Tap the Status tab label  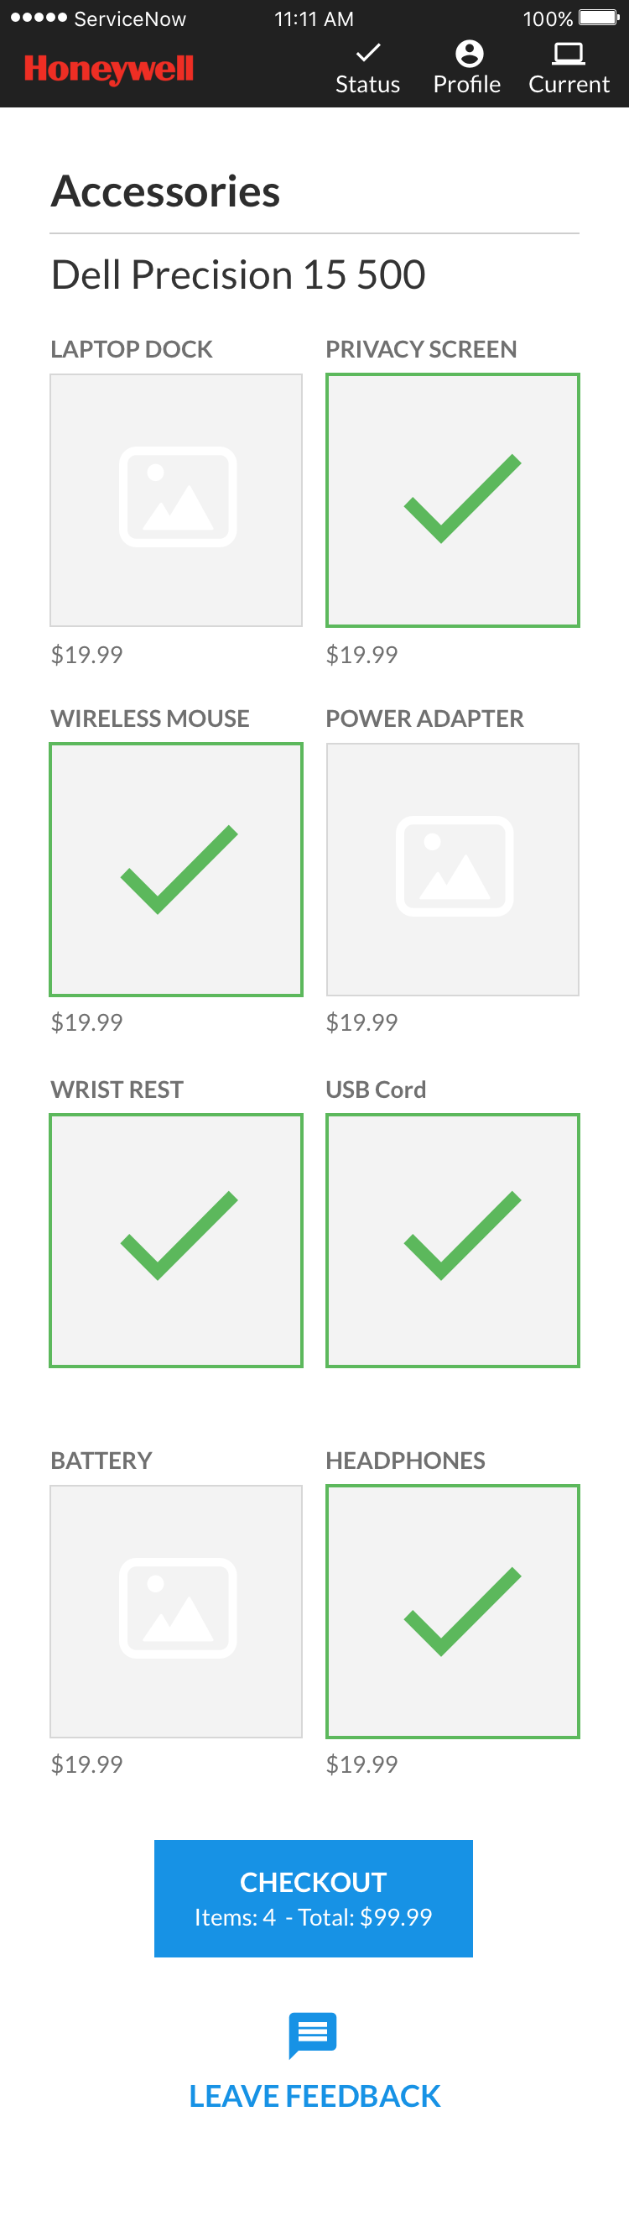click(x=368, y=84)
